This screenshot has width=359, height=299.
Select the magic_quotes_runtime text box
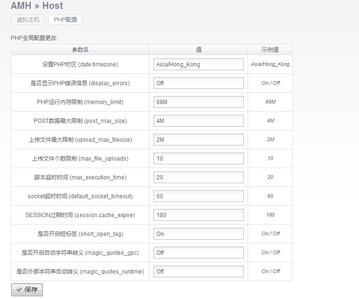coord(198,272)
